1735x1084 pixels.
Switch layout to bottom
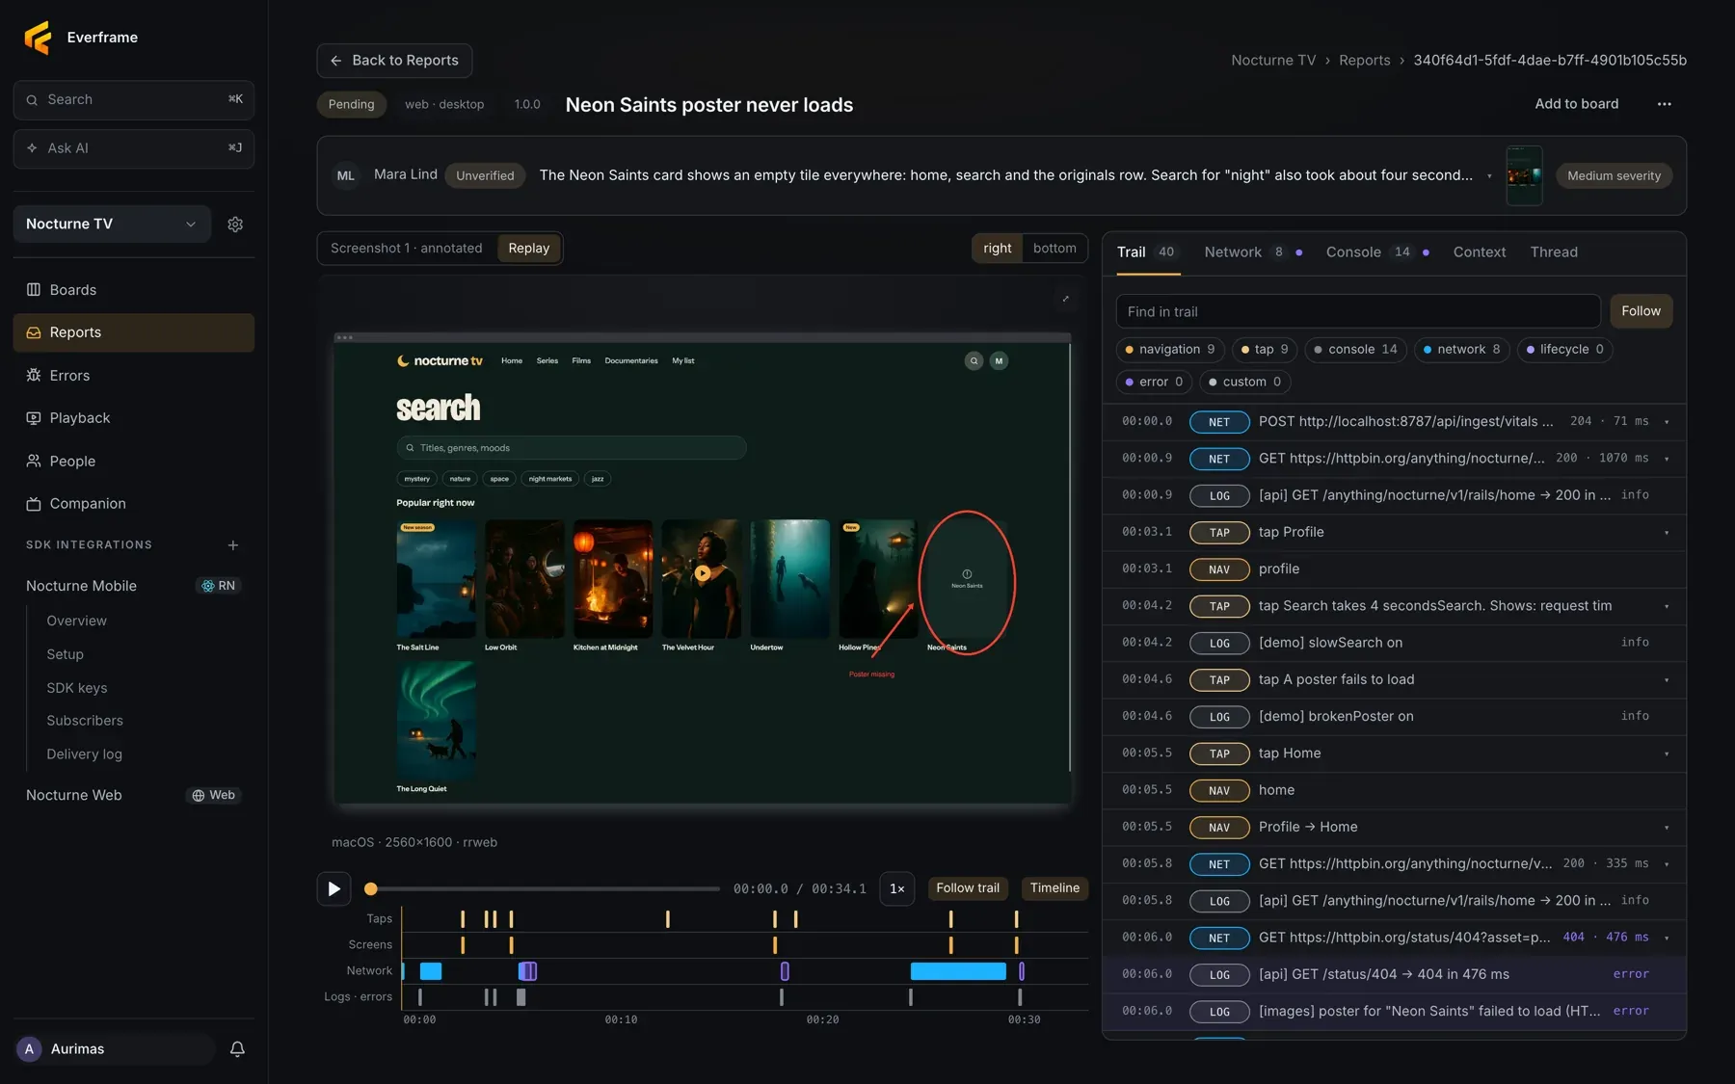(1054, 249)
